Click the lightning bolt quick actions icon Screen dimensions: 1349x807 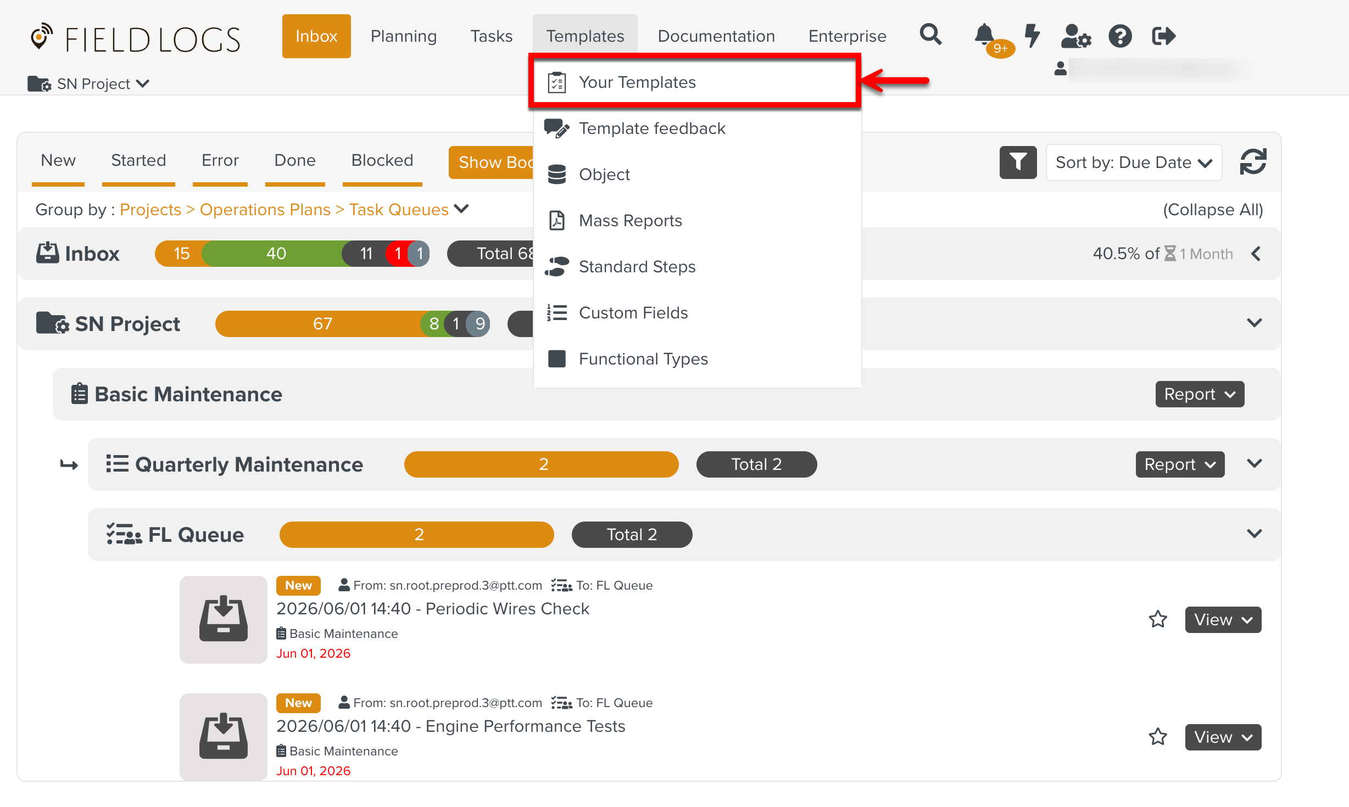coord(1033,35)
